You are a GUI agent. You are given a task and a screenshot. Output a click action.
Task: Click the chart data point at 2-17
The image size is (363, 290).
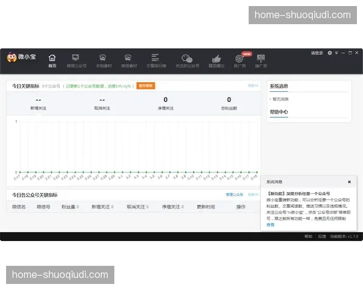pyautogui.click(x=20, y=172)
